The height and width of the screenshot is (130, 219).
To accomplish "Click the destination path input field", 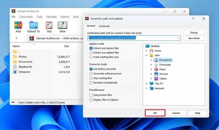I will 134,38.
